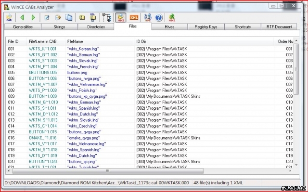
Task: Click file name "wktm_Slovak.lng"
Action: 83,120
